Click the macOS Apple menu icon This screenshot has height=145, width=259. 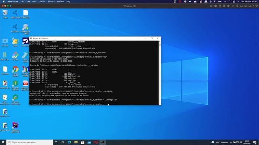click(x=4, y=2)
